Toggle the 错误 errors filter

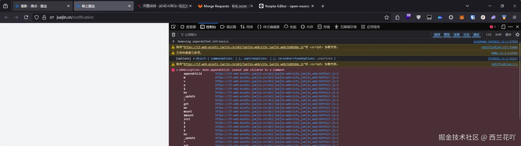coord(437,35)
